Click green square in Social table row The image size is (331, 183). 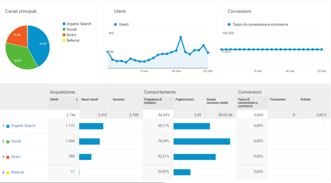8,142
